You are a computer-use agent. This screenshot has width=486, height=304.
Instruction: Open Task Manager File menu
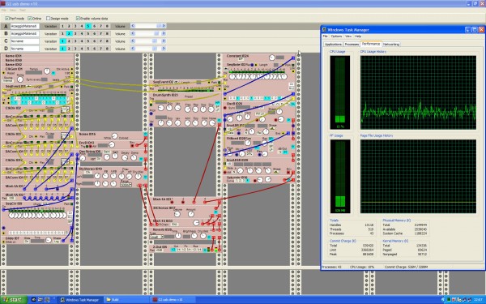tap(325, 36)
